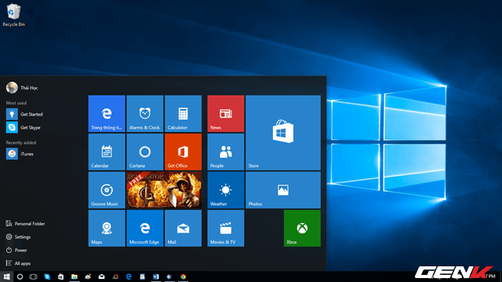Expand the All apps list
This screenshot has height=282, width=502.
pyautogui.click(x=18, y=263)
